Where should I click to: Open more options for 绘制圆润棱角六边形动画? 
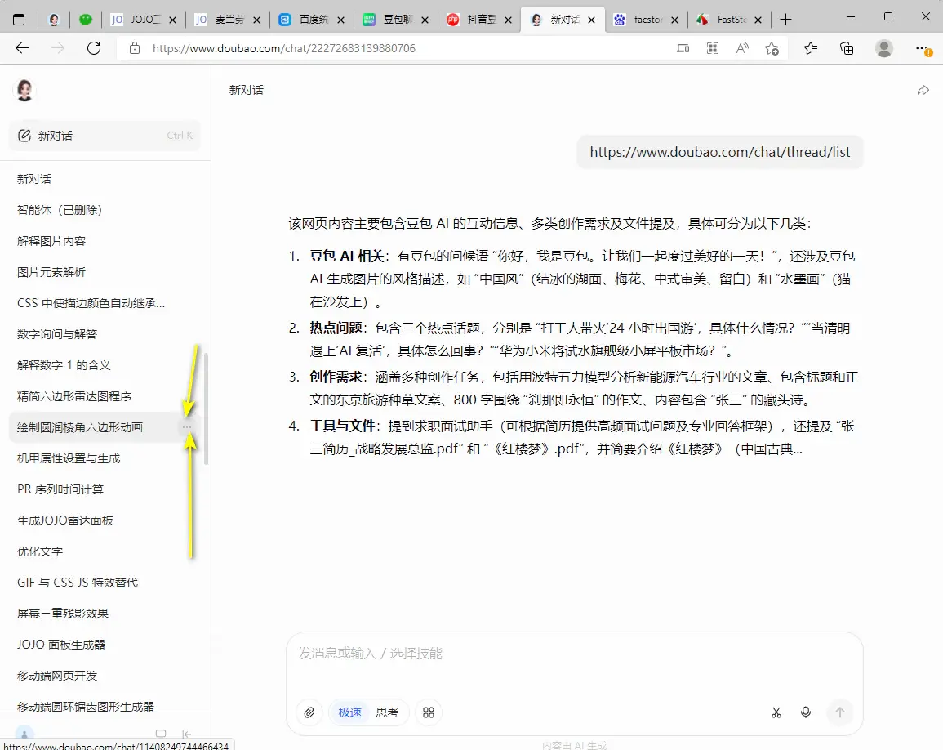click(187, 427)
